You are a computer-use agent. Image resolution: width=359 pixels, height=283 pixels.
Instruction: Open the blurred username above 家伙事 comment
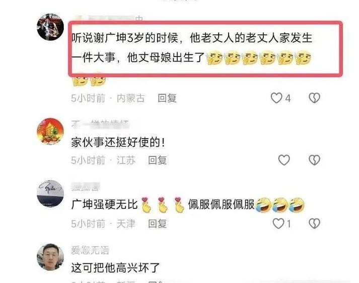(100, 124)
